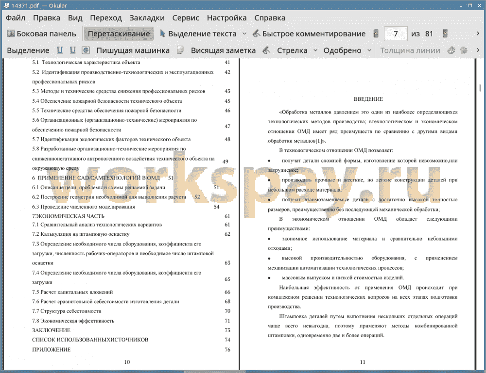The image size is (486, 373).
Task: Choose the Висящая заметка pop-up note tool
Action: (223, 50)
